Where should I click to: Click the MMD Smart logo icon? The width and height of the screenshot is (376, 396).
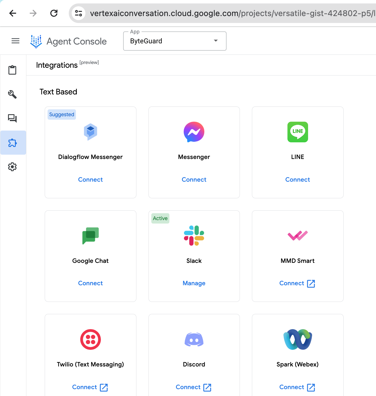[298, 236]
